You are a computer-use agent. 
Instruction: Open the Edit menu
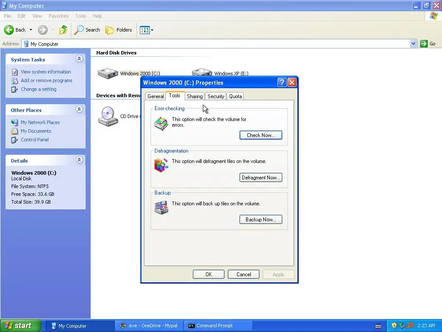point(22,16)
